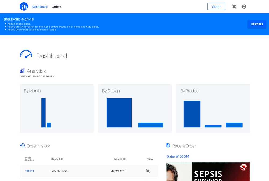
Task: Click the Analytics chart icon
Action: (x=22, y=70)
